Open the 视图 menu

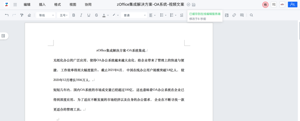pyautogui.click(x=73, y=5)
